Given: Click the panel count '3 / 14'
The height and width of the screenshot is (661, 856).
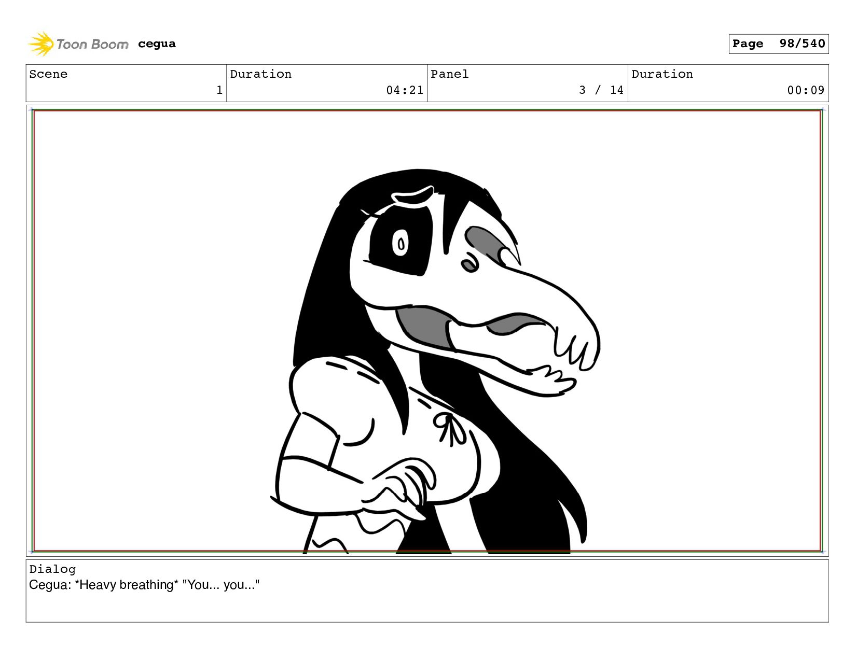Looking at the screenshot, I should point(601,90).
